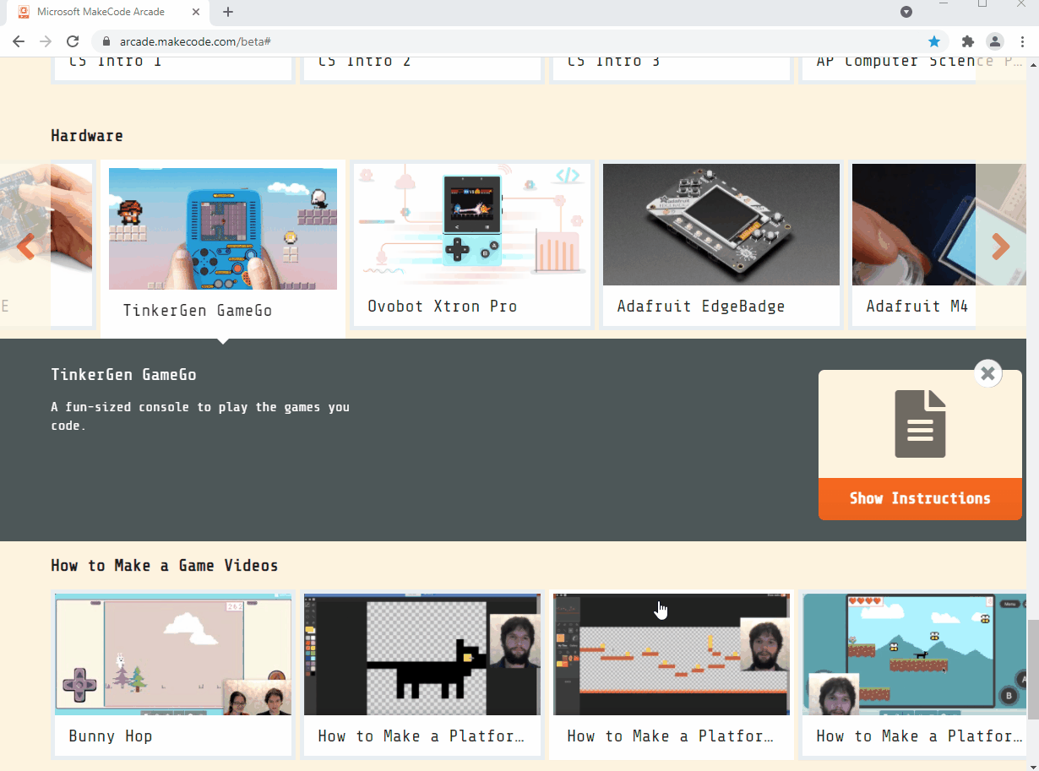Open the CS Intro 2 course card
Viewport: 1039px width, 771px height.
coord(422,68)
